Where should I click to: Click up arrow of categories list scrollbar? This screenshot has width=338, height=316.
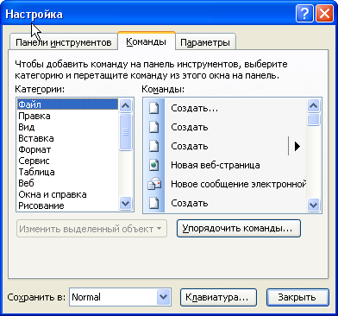click(125, 105)
